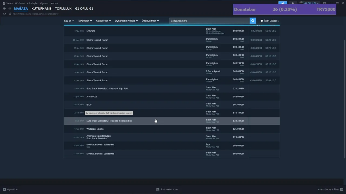The width and height of the screenshot is (346, 194).
Task: Switch to the MAĞAZA tab
Action: pos(21,9)
